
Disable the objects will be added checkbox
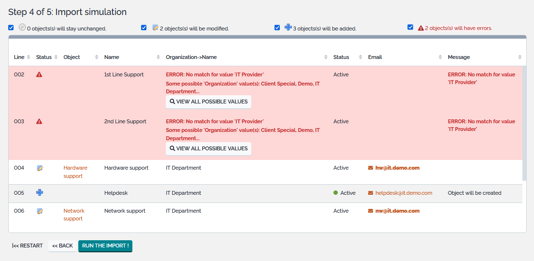coord(277,28)
